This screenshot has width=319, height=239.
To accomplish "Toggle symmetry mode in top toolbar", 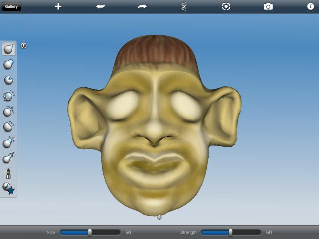I will pos(184,7).
